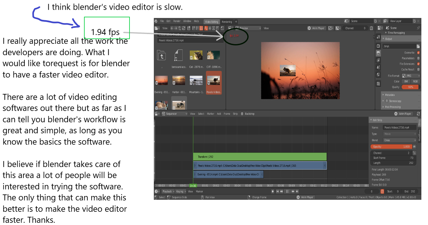The width and height of the screenshot is (428, 225).
Task: Toggle the Backdrop checkbox in sequencer
Action: pyautogui.click(x=242, y=114)
